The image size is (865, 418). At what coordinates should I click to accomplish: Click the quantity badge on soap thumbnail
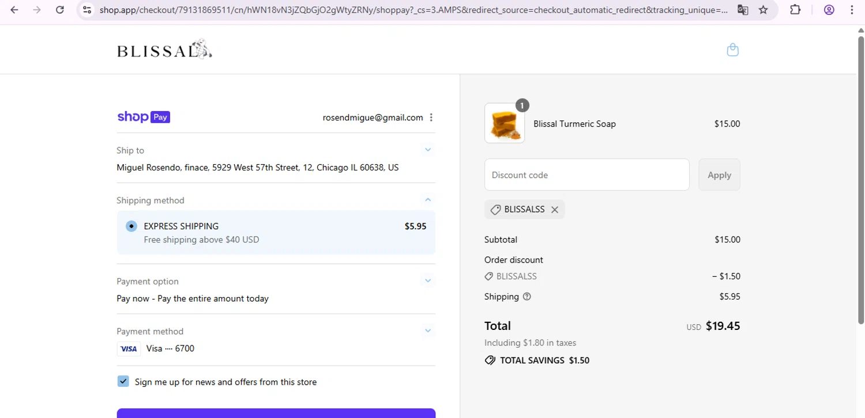(x=521, y=105)
